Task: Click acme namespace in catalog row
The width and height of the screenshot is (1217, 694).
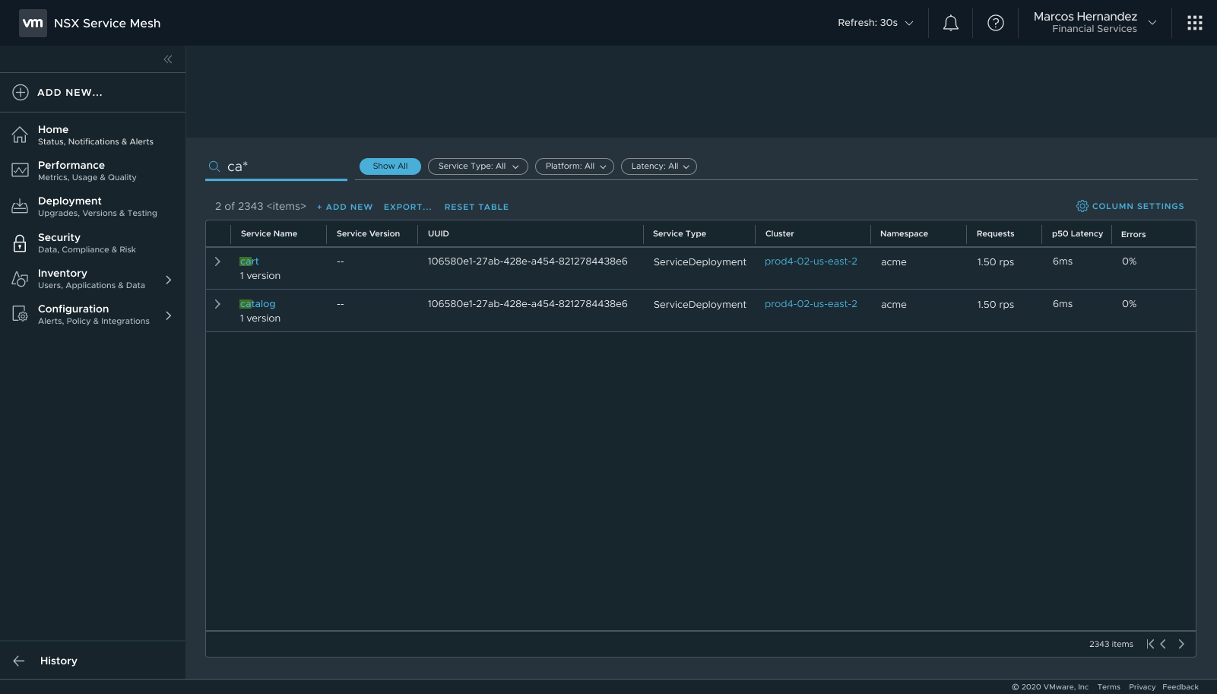Action: click(x=893, y=304)
